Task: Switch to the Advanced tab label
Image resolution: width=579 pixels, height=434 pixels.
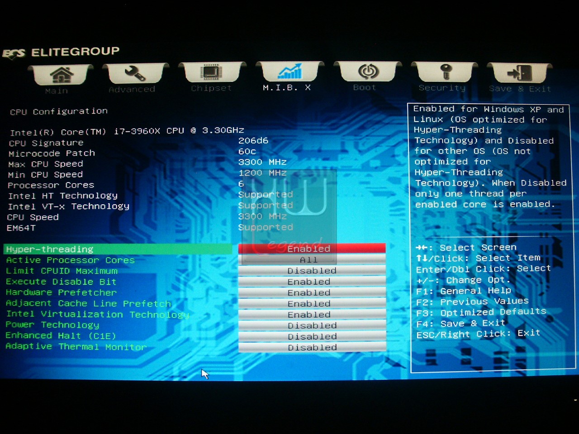Action: [x=132, y=90]
